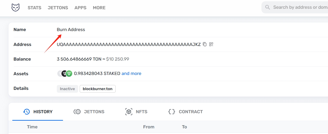Expand the MORE menu

[x=99, y=8]
